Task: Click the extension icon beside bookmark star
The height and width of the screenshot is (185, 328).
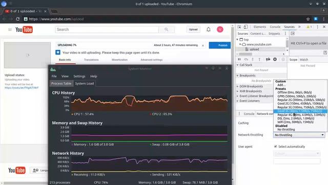Action: [x=316, y=19]
